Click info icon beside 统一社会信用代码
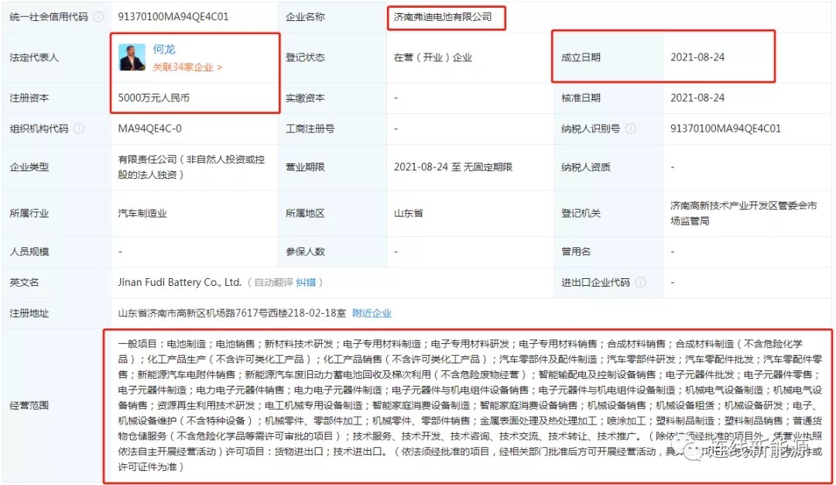Screen dimensions: 836x485 tap(98, 16)
